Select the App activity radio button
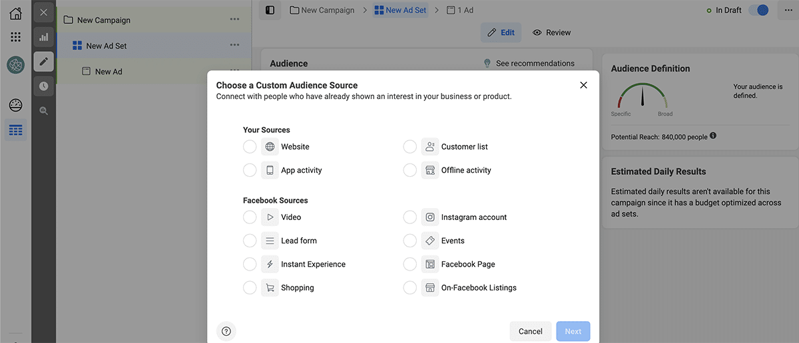This screenshot has width=799, height=343. point(250,170)
